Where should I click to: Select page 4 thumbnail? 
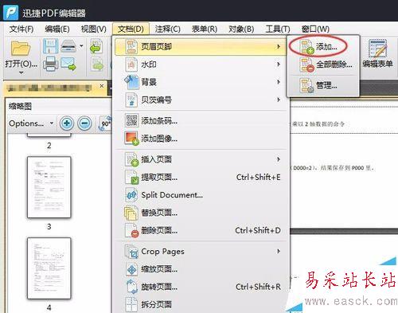[x=49, y=268]
